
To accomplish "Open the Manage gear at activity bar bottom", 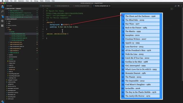I will pyautogui.click(x=2, y=101).
